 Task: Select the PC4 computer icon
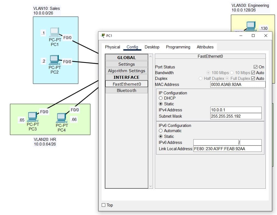pyautogui.click(x=62, y=118)
